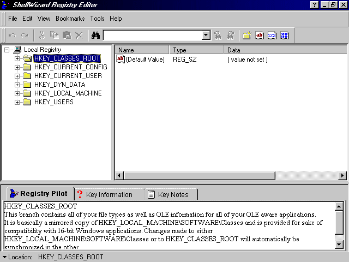The image size is (349, 262).
Task: Select the HKEY_DYN_DATA key
Action: pos(59,85)
